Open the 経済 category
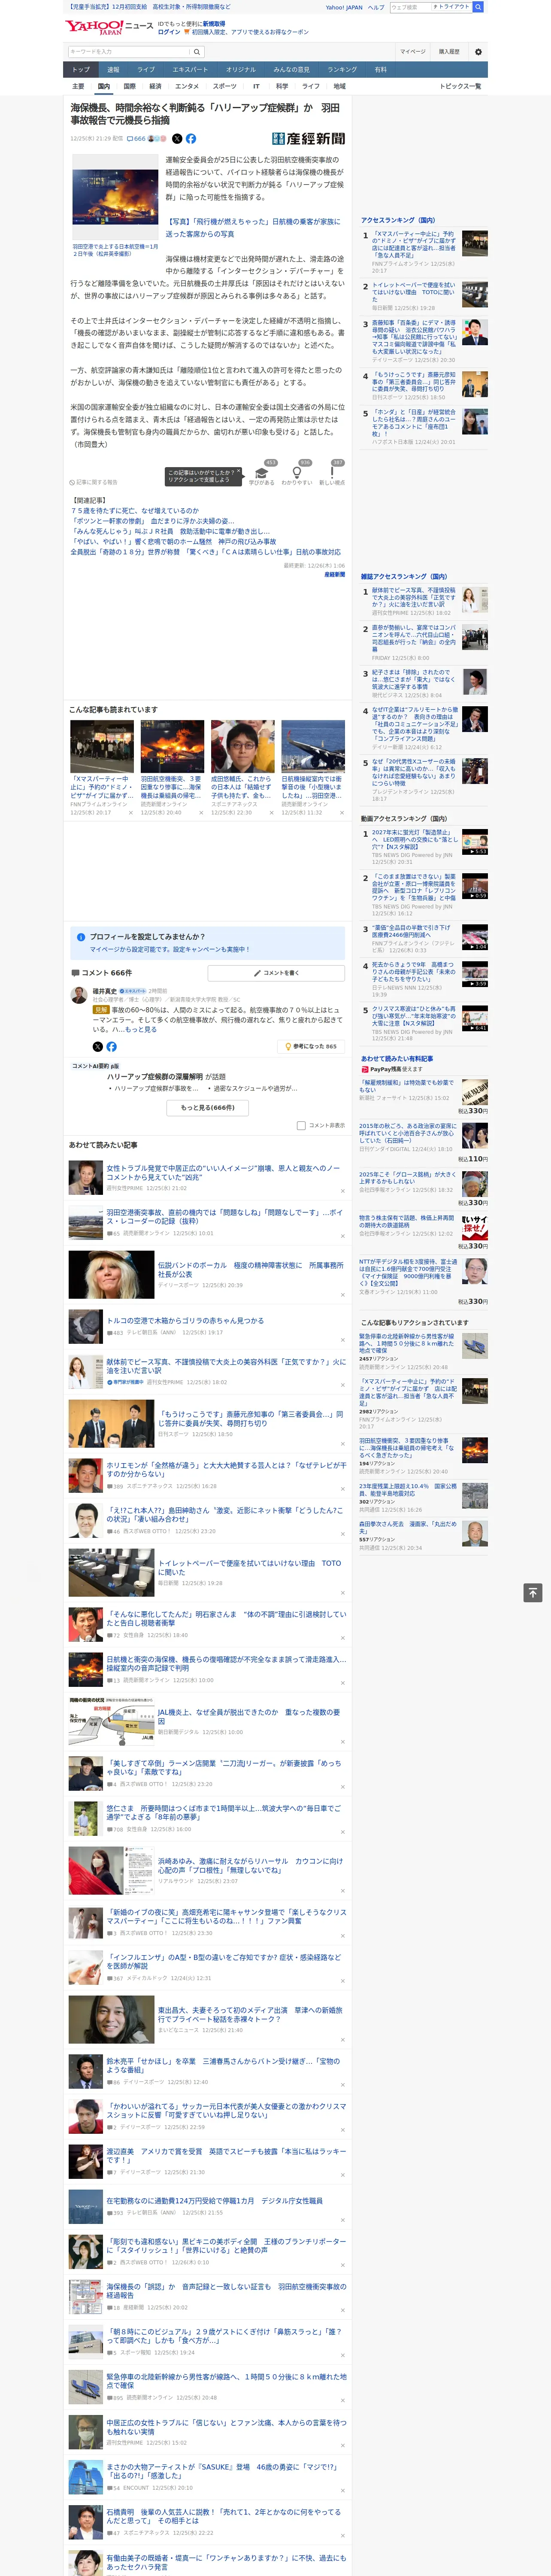The height and width of the screenshot is (2576, 551). 155,86
